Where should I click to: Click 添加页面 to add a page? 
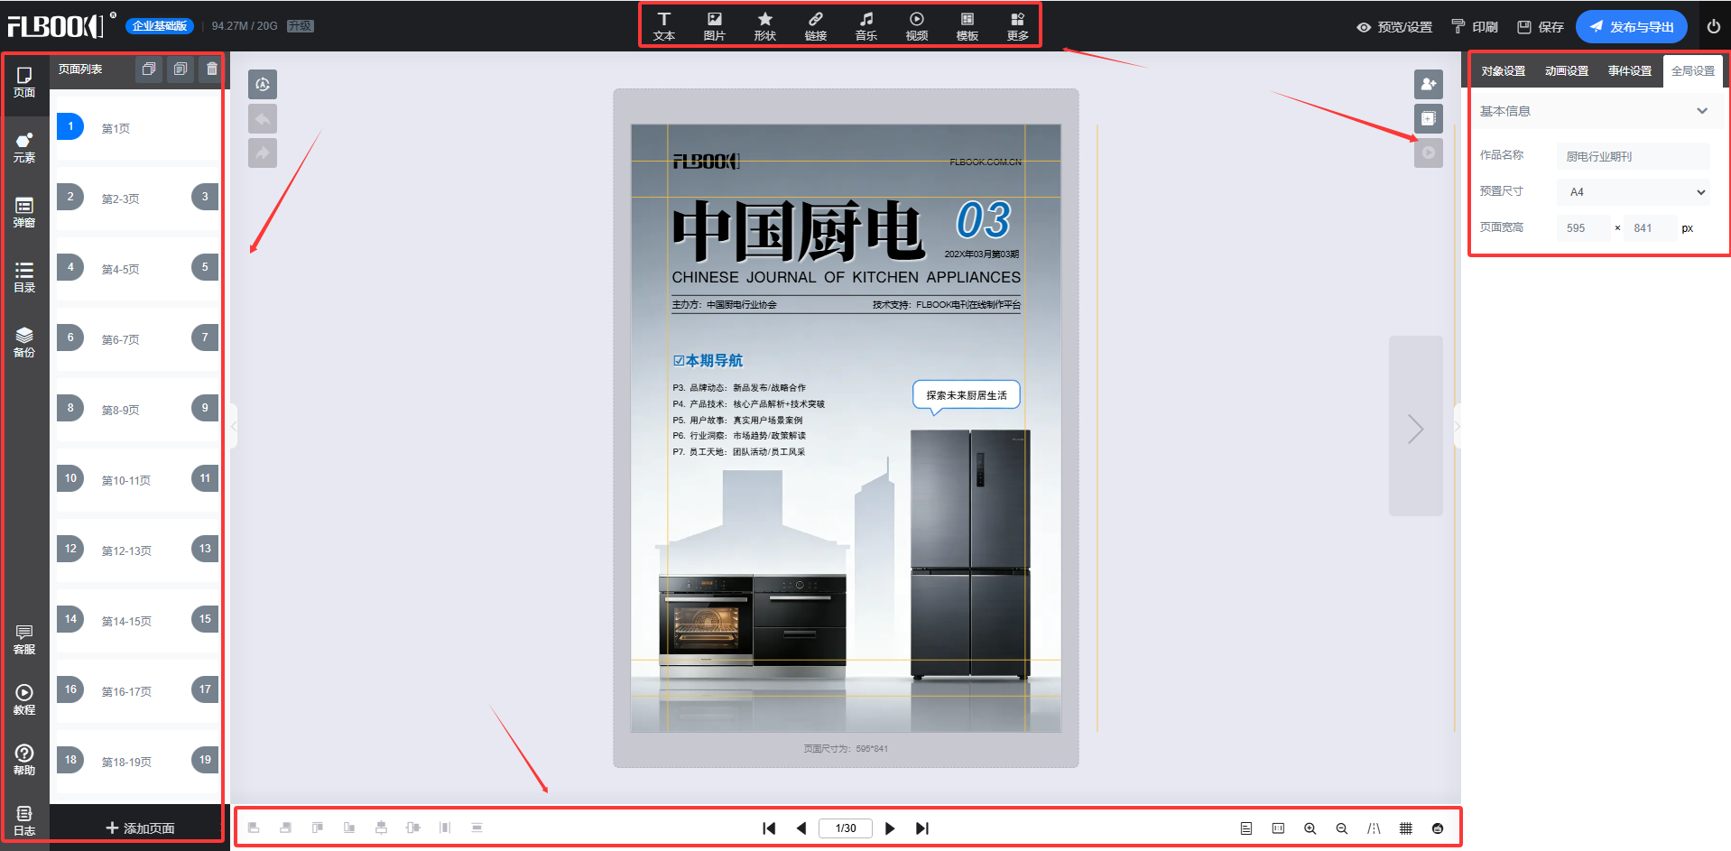pos(140,828)
